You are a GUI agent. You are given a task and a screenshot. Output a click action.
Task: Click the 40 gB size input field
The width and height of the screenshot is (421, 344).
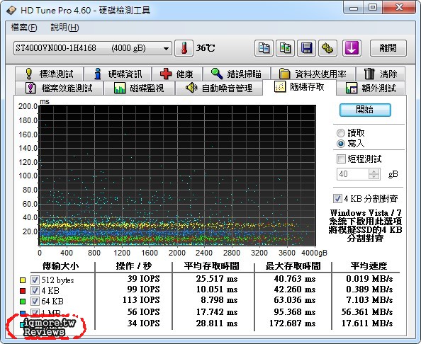point(353,174)
